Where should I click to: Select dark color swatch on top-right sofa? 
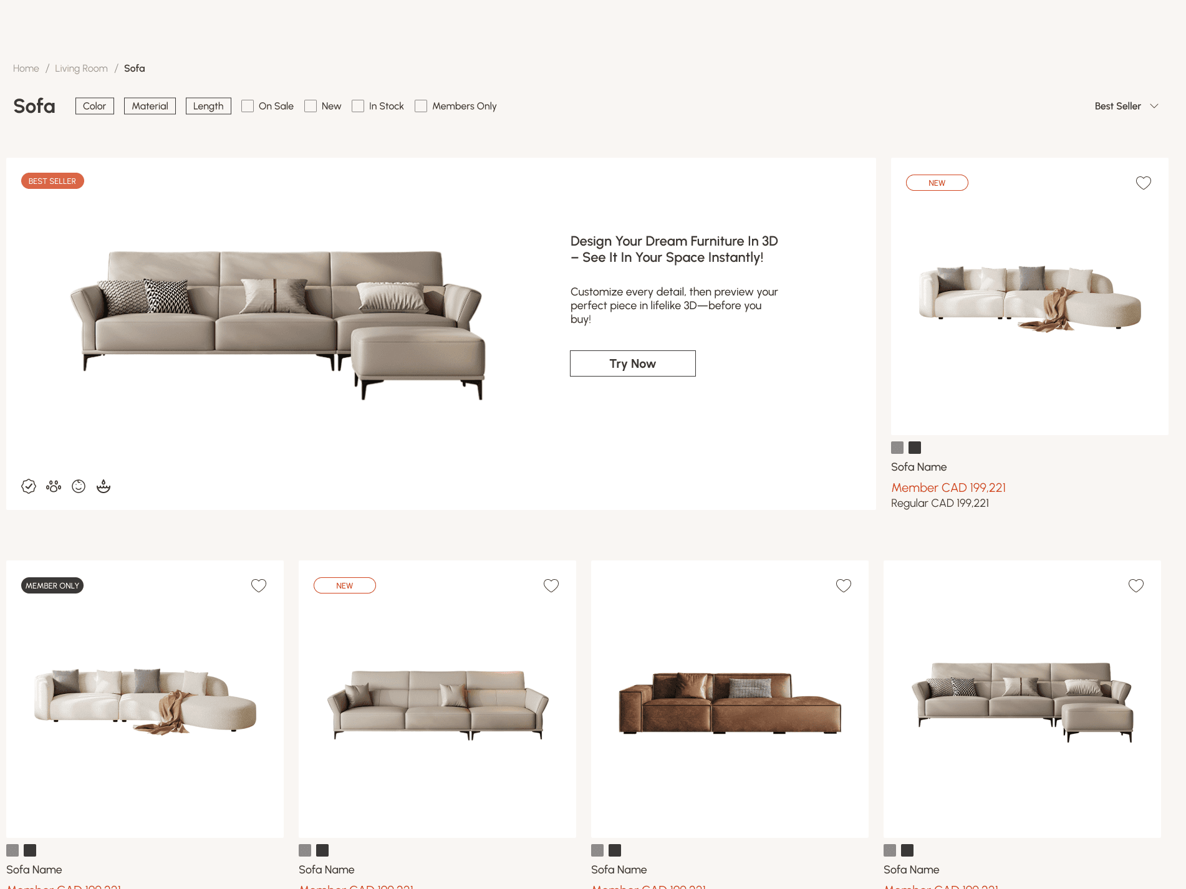915,448
